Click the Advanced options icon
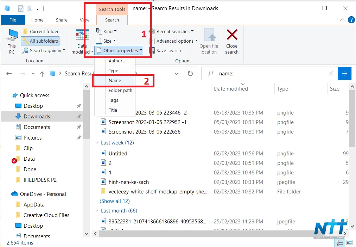356x247 pixels. (152, 41)
